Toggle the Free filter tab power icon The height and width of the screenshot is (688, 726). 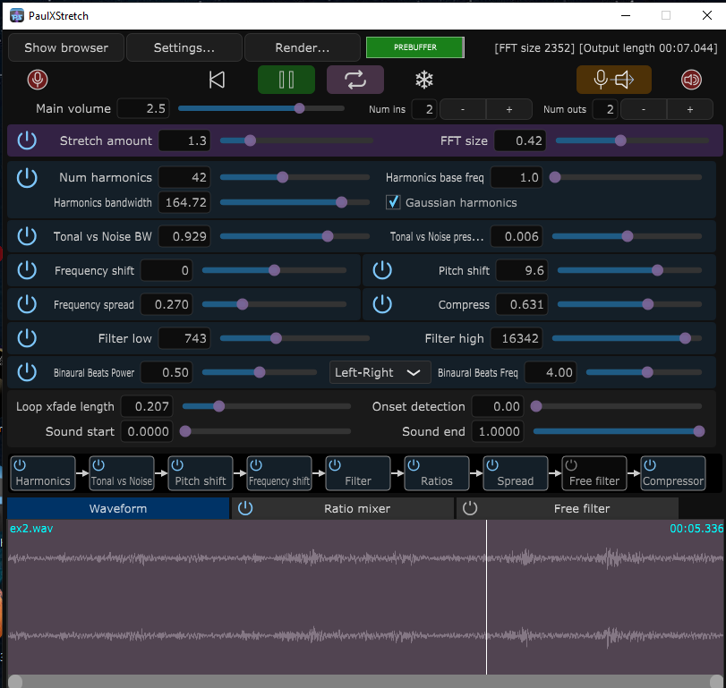click(470, 508)
